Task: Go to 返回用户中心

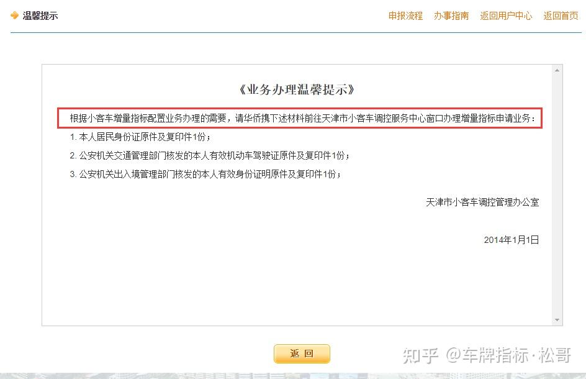Action: (506, 16)
